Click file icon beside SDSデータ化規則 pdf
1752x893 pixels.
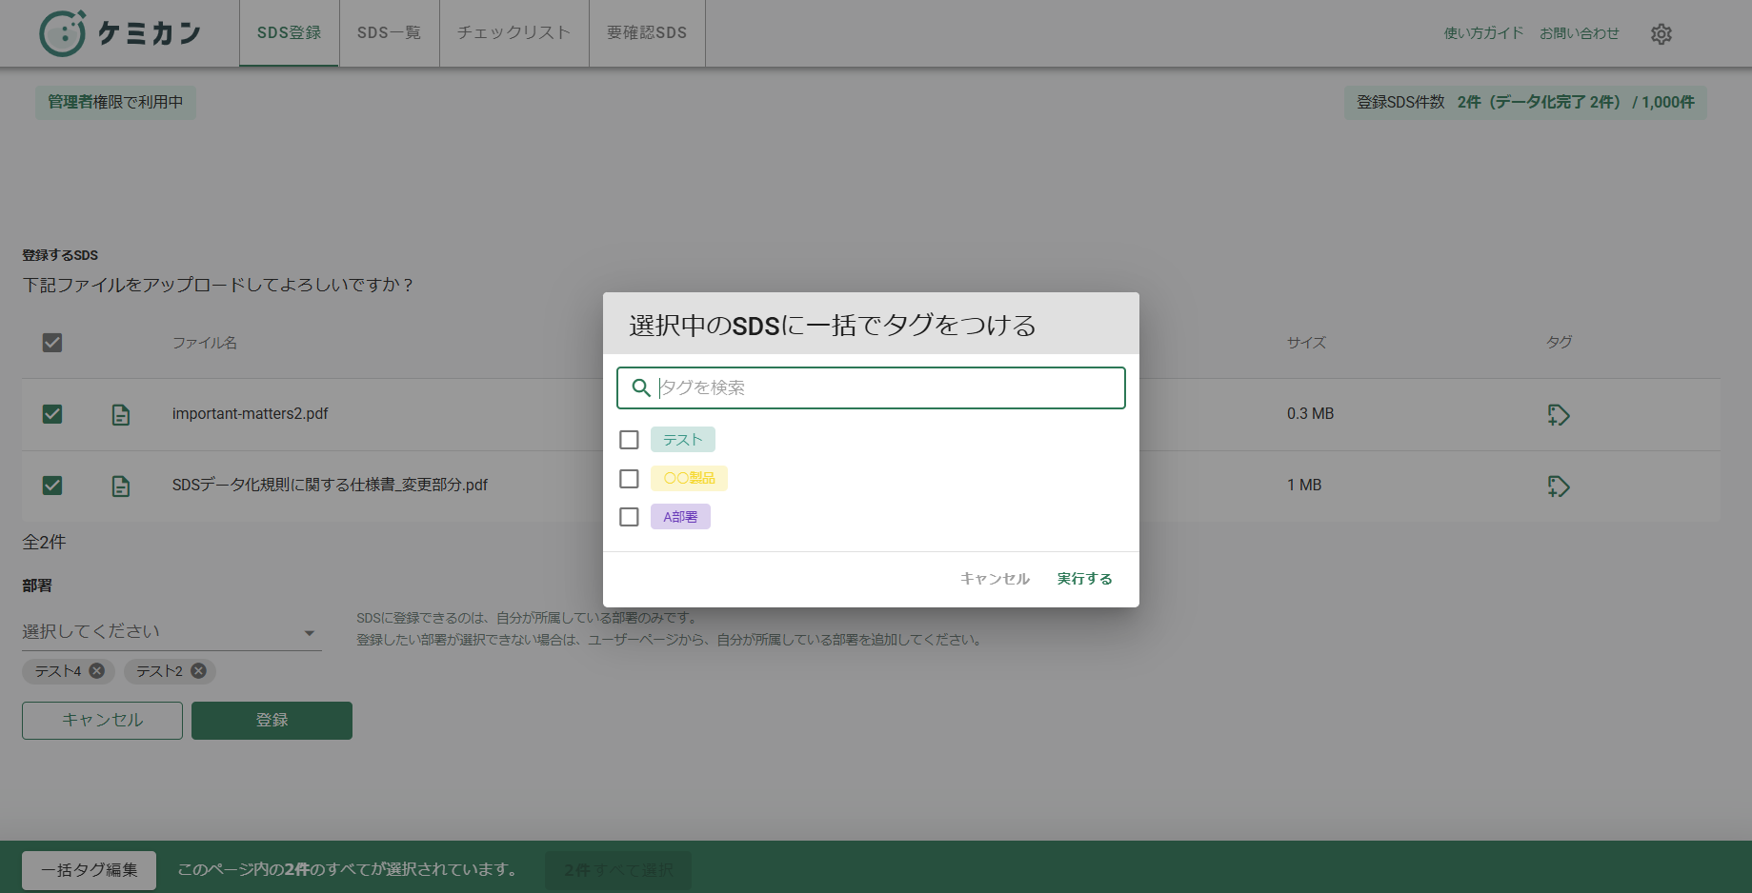tap(121, 486)
